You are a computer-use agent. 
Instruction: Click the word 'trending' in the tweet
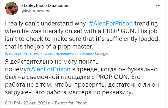146,24
